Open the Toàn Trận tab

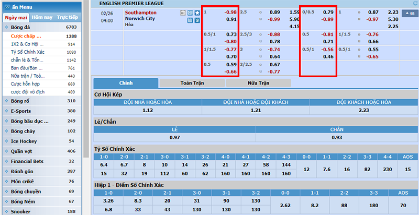[191, 83]
